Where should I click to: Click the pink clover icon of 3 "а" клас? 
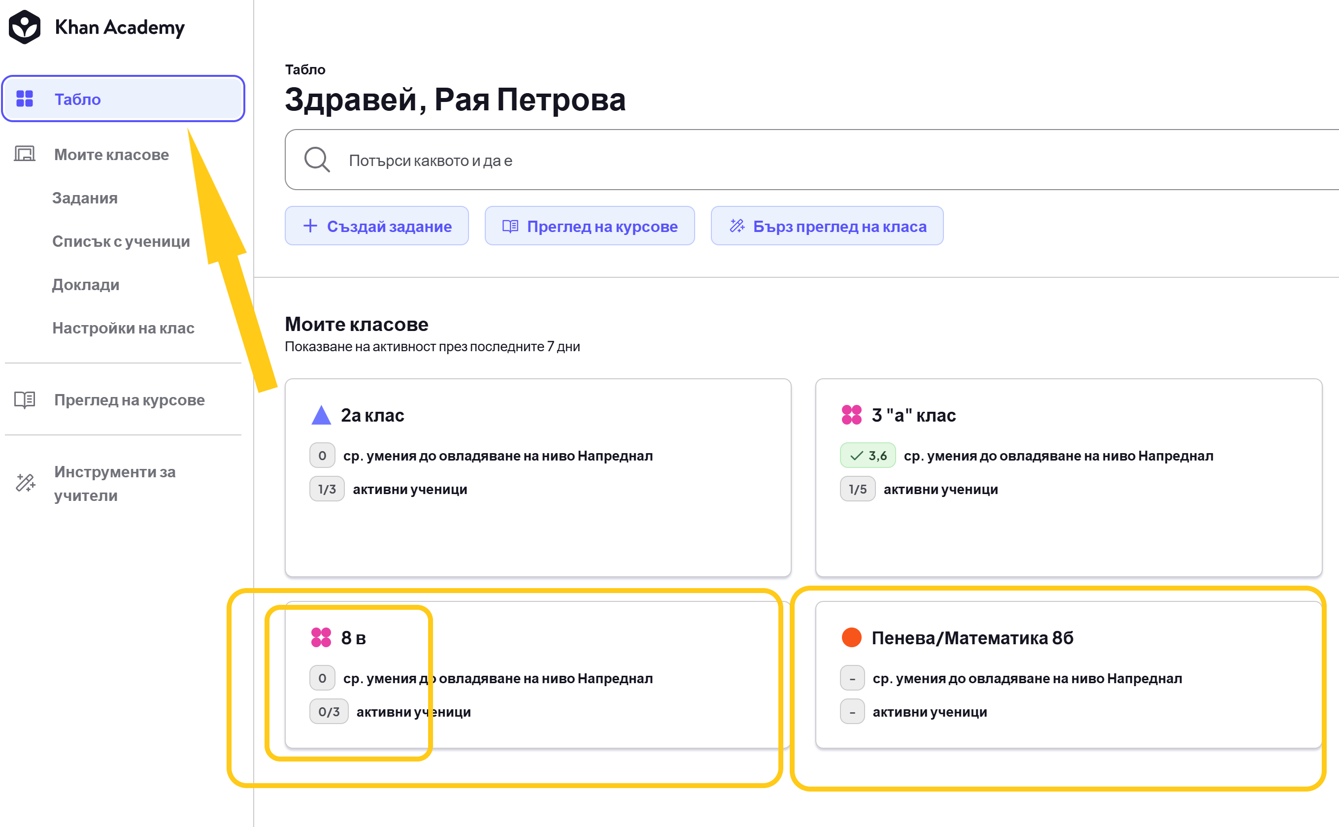[x=852, y=415]
